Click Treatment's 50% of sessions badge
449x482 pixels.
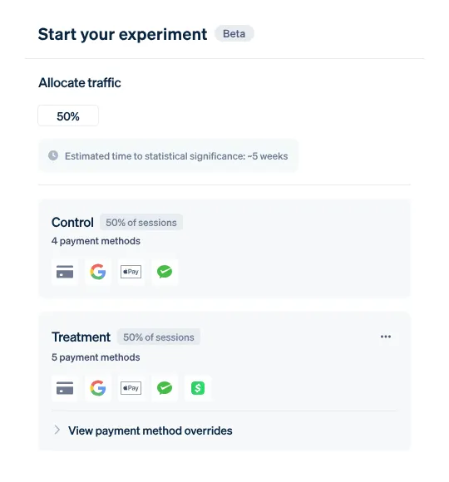pos(159,337)
